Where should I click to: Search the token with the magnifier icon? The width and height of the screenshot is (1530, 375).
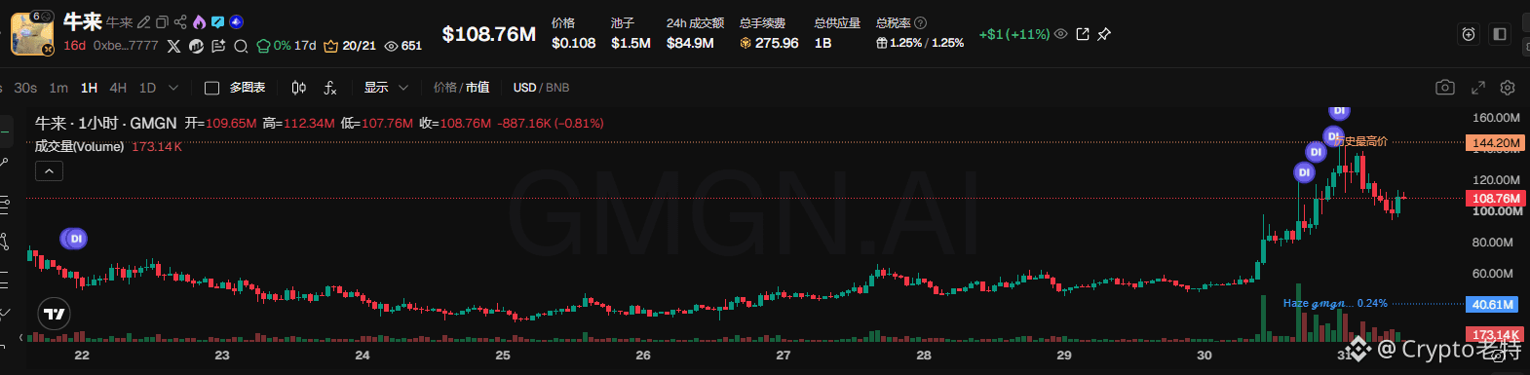pyautogui.click(x=241, y=46)
